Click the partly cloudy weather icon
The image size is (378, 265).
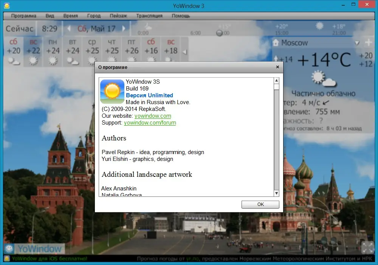(323, 78)
